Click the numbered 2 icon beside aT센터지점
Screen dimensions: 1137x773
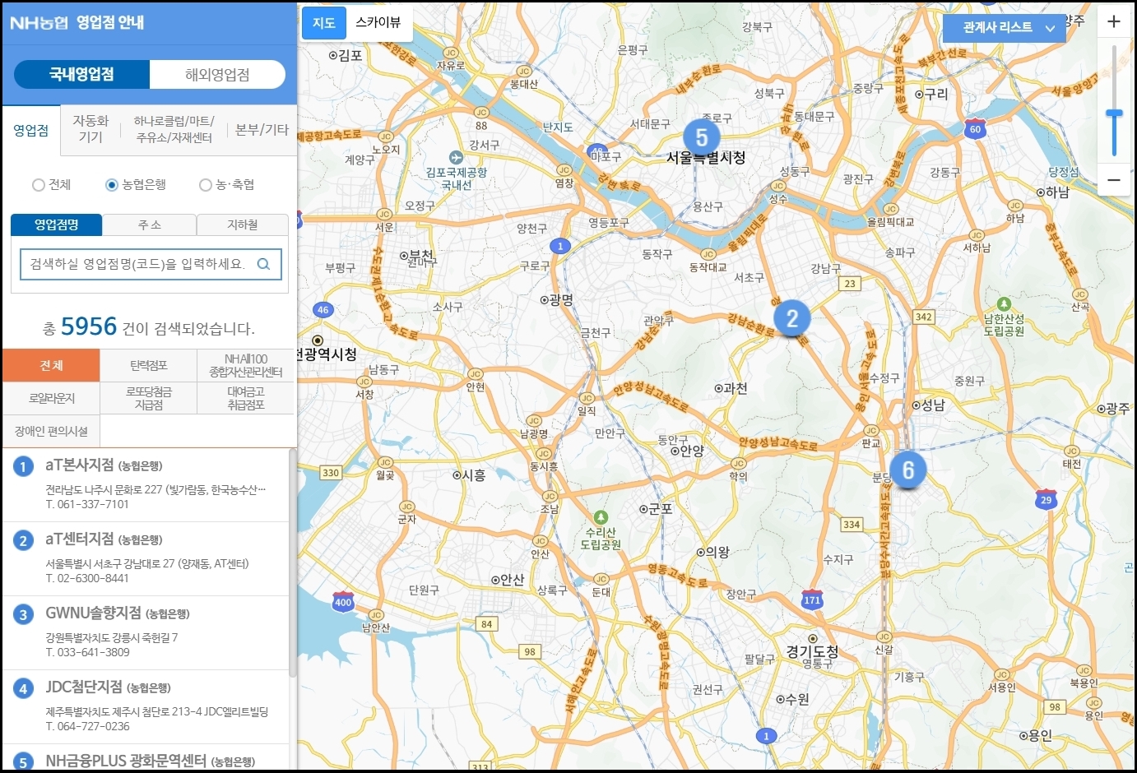point(23,540)
